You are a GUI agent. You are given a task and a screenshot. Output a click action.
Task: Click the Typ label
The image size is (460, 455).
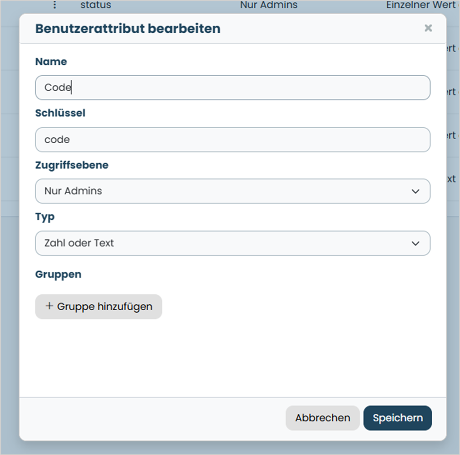(45, 217)
